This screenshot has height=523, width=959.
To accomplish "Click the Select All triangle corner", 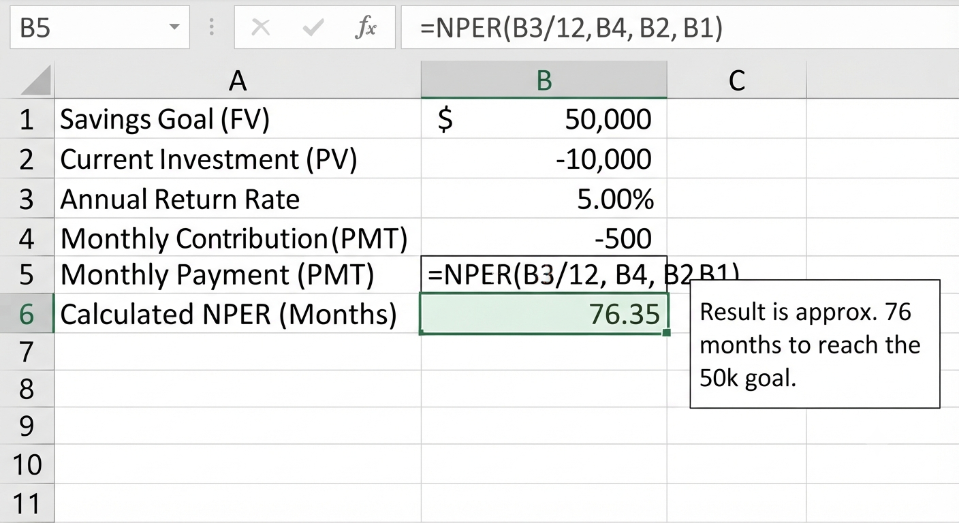I will pyautogui.click(x=35, y=80).
